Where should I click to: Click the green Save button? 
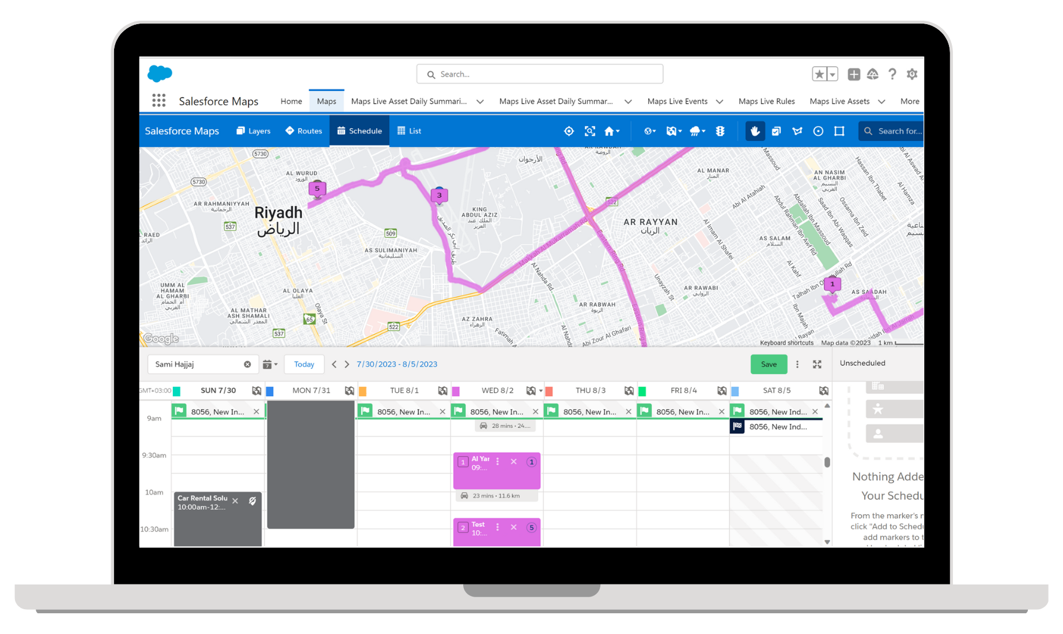click(769, 365)
